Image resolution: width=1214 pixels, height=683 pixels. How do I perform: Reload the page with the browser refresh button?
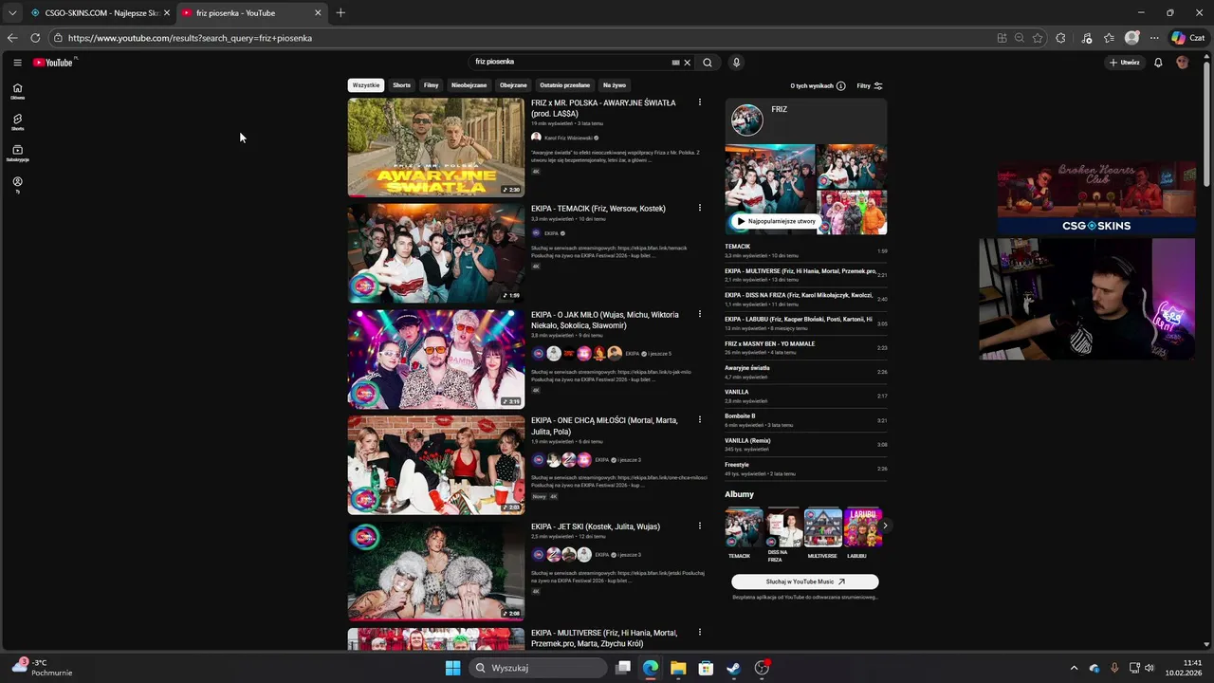35,38
